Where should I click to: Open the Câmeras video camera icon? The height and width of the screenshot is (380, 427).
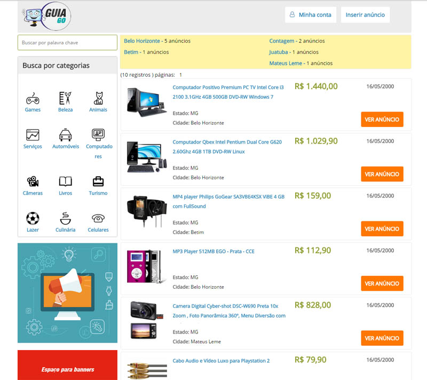pos(33,181)
